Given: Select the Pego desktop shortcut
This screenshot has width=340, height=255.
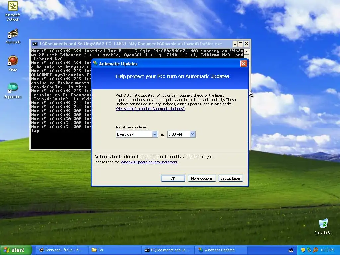Looking at the screenshot, I should point(13,63).
